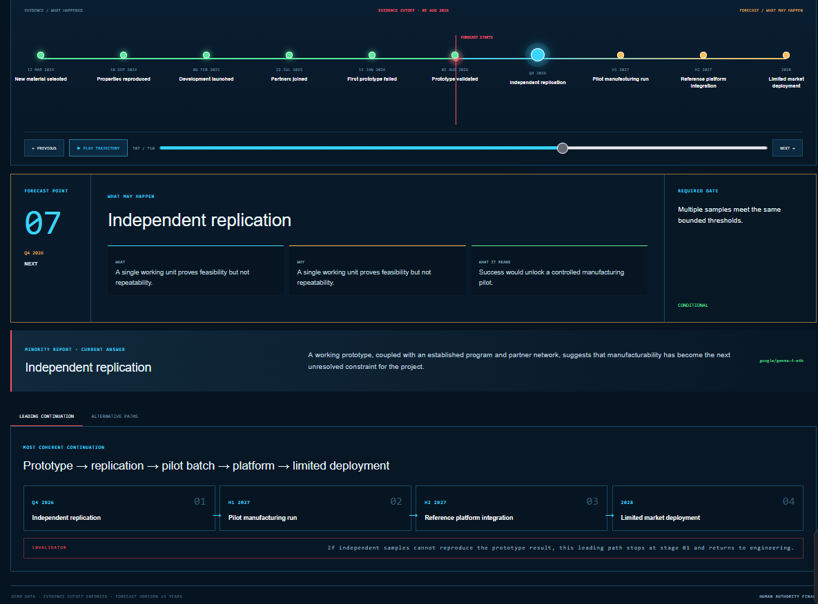Switch to the Alternative Paths tab
818x604 pixels.
point(115,416)
